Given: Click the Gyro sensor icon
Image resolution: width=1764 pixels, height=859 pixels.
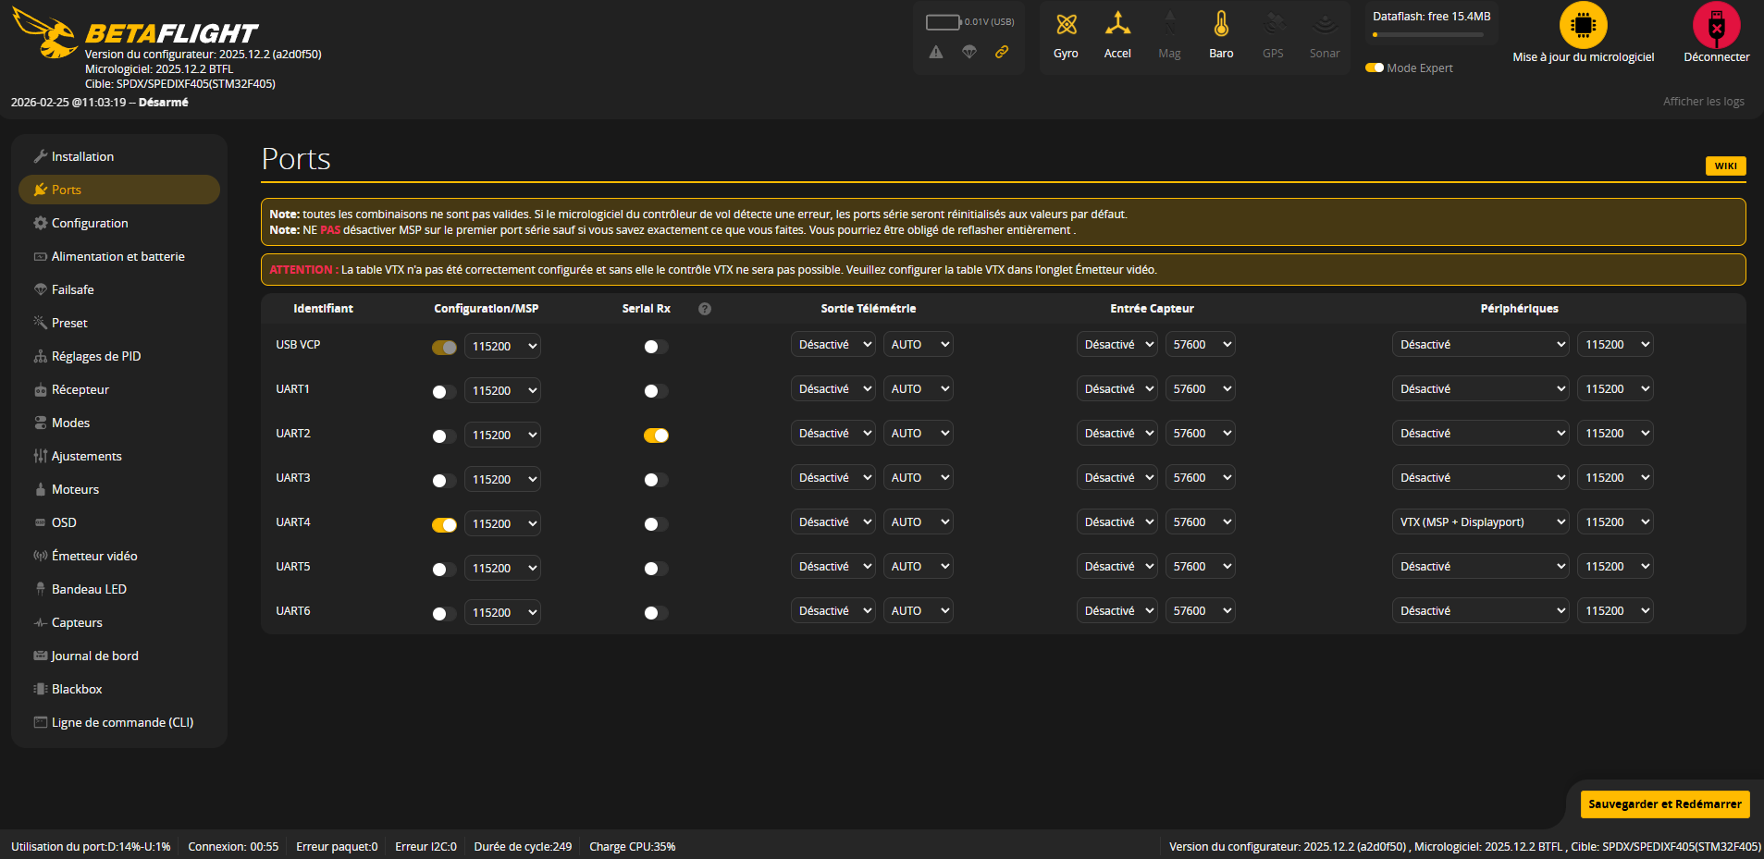Looking at the screenshot, I should (1066, 26).
